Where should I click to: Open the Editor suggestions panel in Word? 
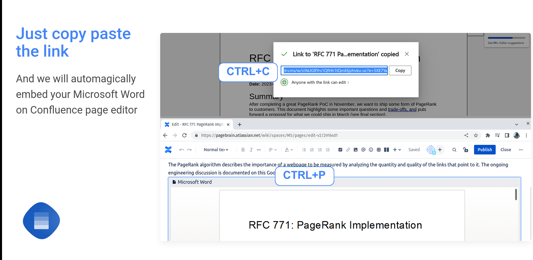506,40
